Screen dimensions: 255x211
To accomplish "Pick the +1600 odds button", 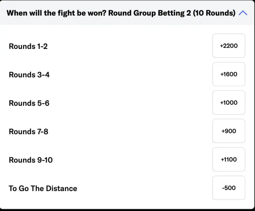I will pos(229,74).
